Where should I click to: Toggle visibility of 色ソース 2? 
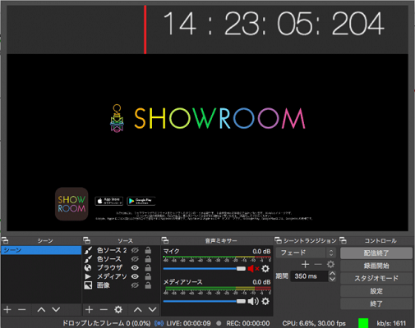(135, 250)
